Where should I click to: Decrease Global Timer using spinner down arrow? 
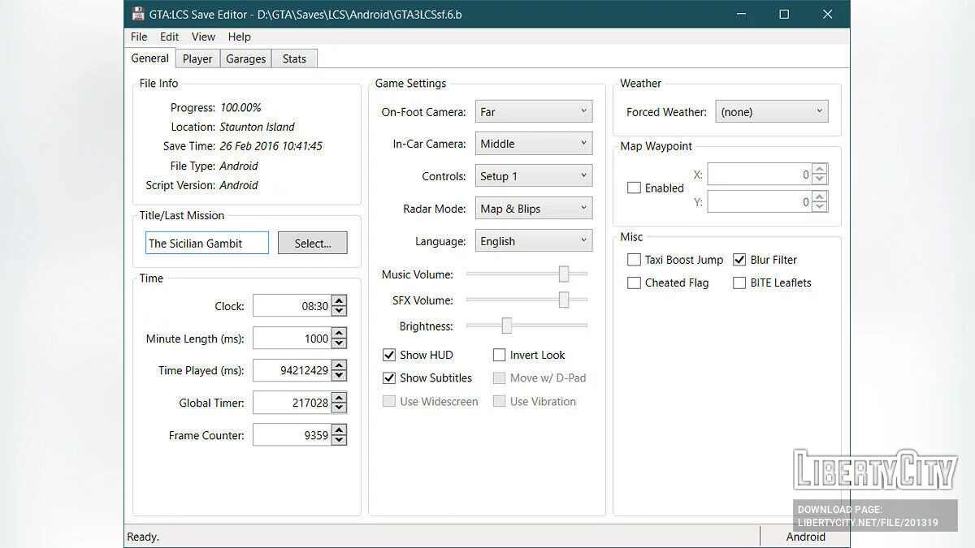pos(340,408)
